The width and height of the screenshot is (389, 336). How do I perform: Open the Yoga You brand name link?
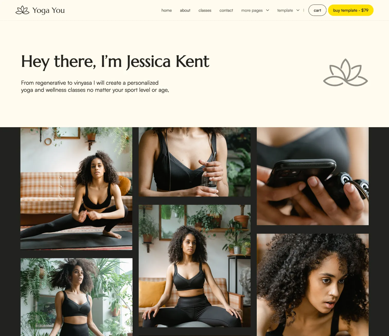[x=48, y=10]
